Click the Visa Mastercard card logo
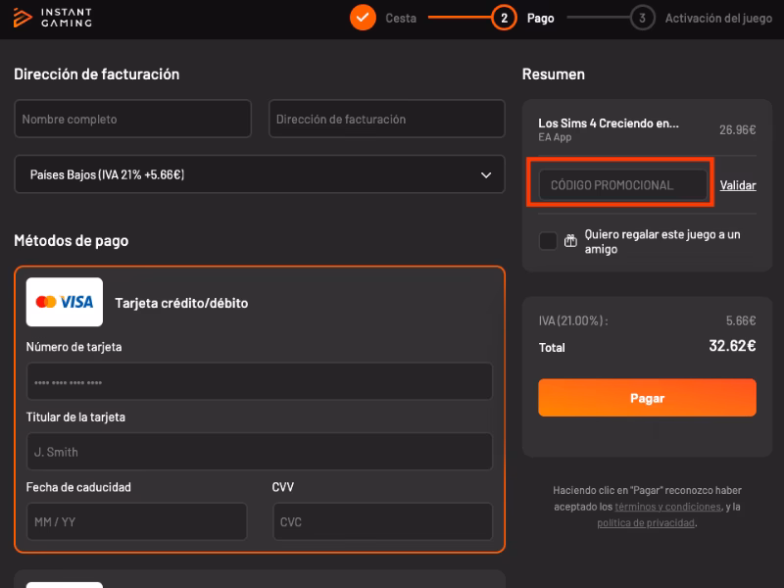Image resolution: width=784 pixels, height=588 pixels. pos(65,302)
